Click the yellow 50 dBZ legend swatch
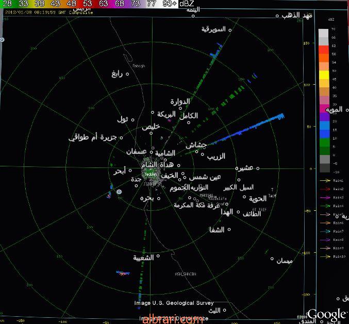Image resolution: width=349 pixels, height=324 pixels. (x=324, y=75)
